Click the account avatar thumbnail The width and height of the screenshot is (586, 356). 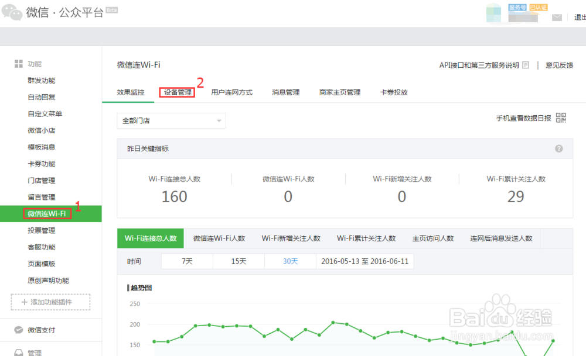click(493, 13)
